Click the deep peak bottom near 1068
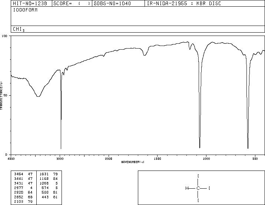Viewport: 265px width, 205px height. (x=200, y=148)
